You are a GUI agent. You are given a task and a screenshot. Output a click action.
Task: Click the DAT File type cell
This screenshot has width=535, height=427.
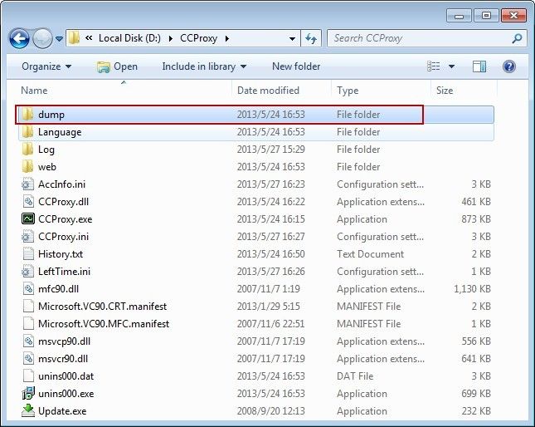point(355,376)
